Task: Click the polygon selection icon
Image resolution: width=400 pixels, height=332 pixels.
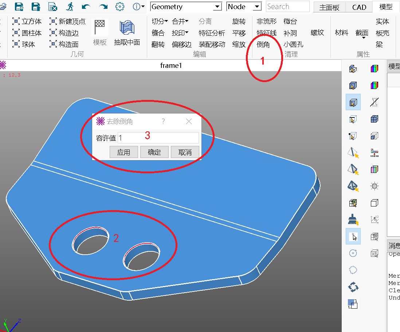Action: pyautogui.click(x=353, y=270)
